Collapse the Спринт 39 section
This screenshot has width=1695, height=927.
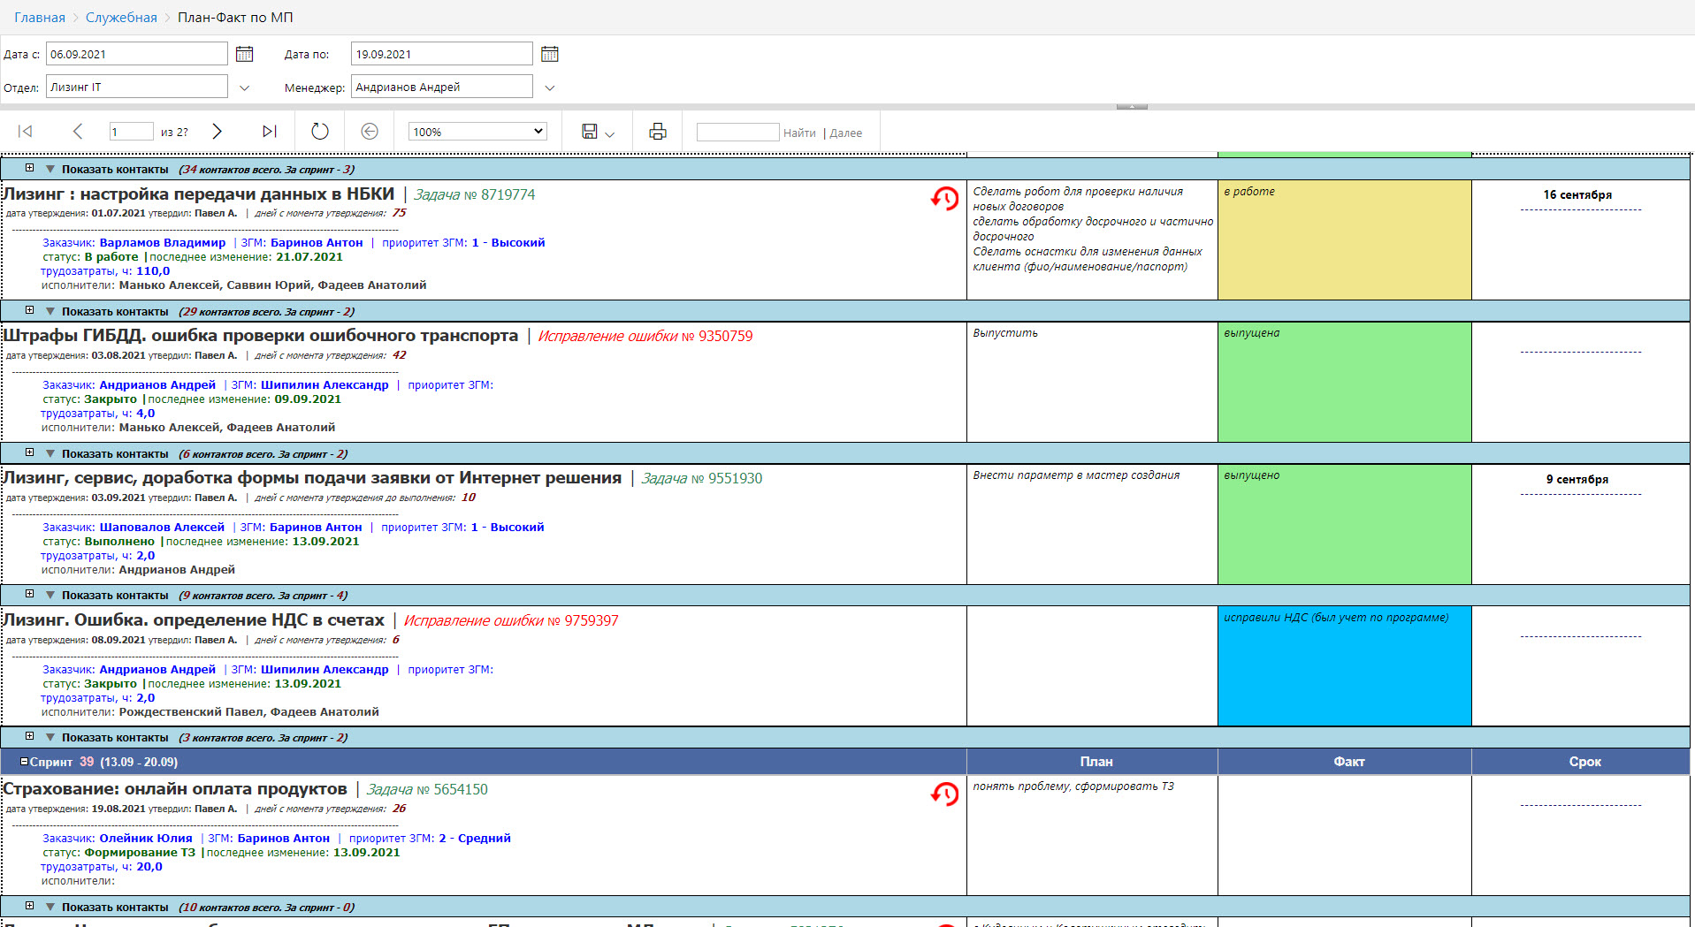pos(25,762)
